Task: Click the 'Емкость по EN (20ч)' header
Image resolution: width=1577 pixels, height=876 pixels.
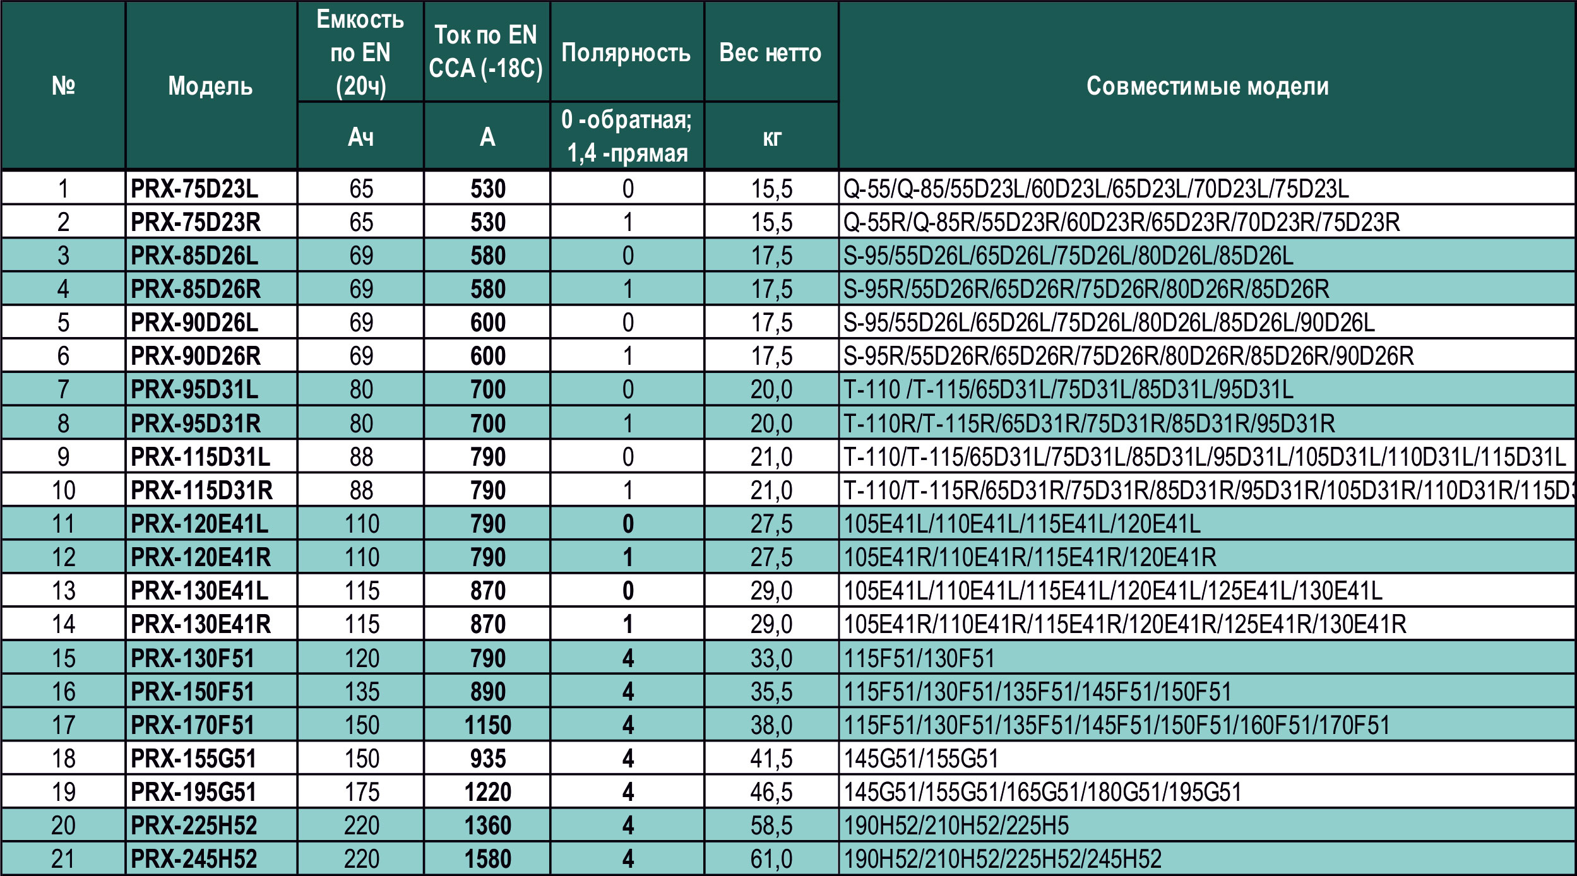Action: [360, 52]
